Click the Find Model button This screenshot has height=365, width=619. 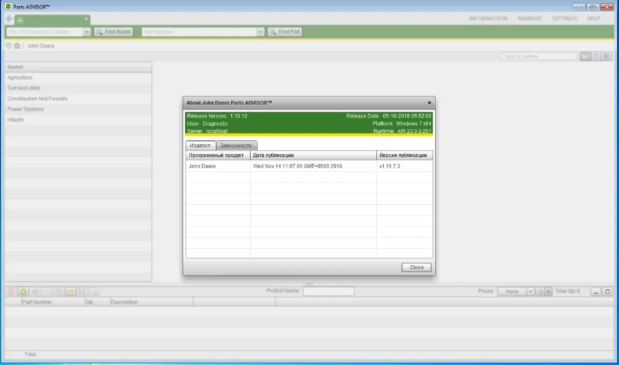pyautogui.click(x=113, y=32)
